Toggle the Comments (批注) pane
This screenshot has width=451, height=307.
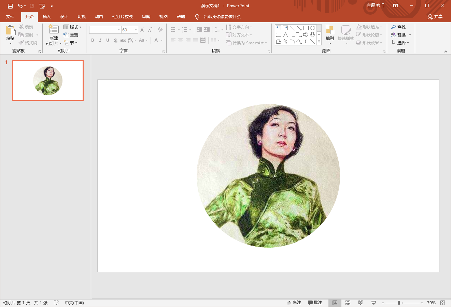[x=315, y=303]
